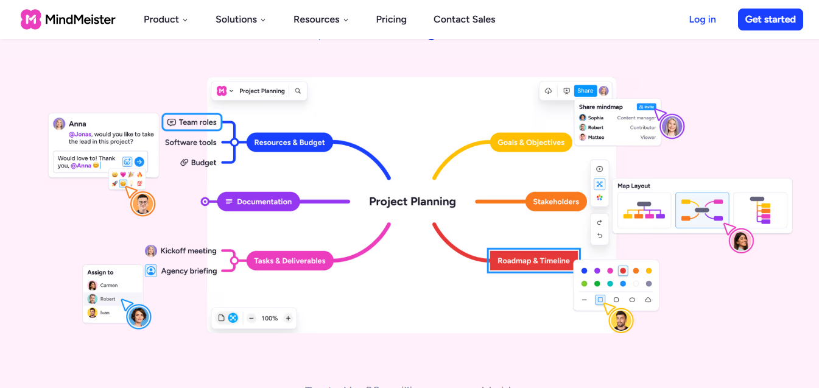Image resolution: width=819 pixels, height=388 pixels.
Task: Choose the selected square shape option
Action: tap(600, 300)
